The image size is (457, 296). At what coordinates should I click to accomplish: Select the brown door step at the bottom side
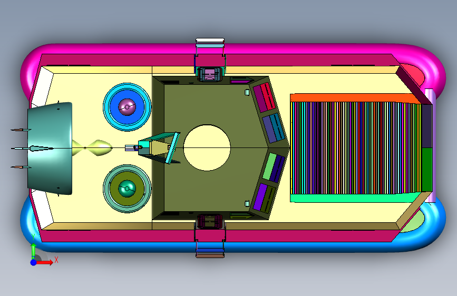pos(210,255)
